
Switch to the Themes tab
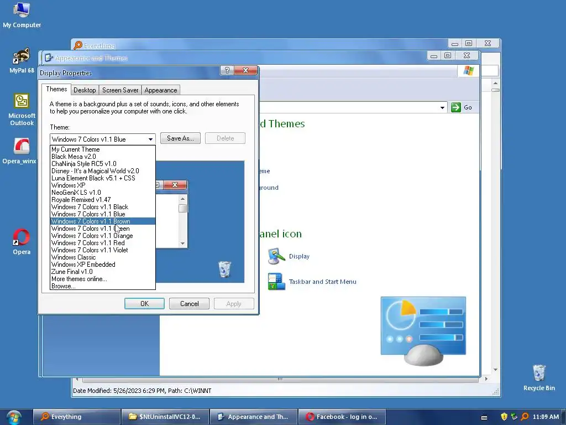(56, 89)
